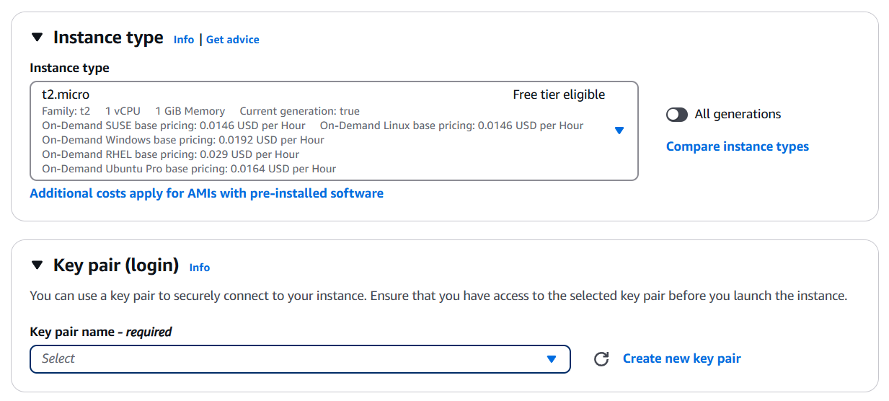Open Info link next to Key pair (login)

point(200,268)
